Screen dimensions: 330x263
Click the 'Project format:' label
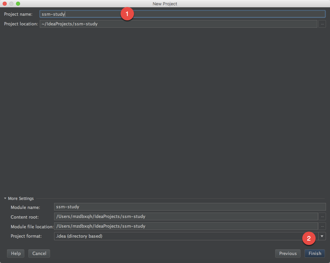pyautogui.click(x=26, y=236)
